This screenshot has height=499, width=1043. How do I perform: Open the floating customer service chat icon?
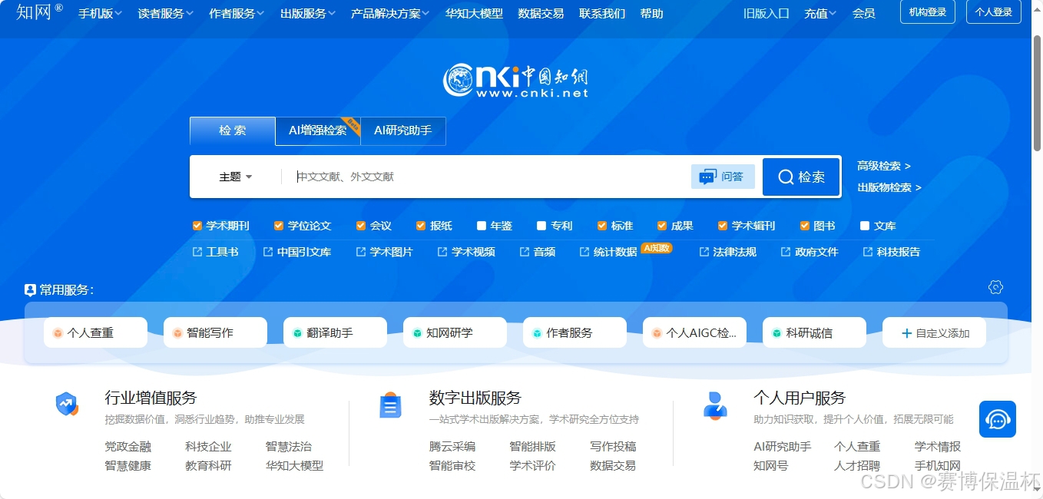pos(998,419)
